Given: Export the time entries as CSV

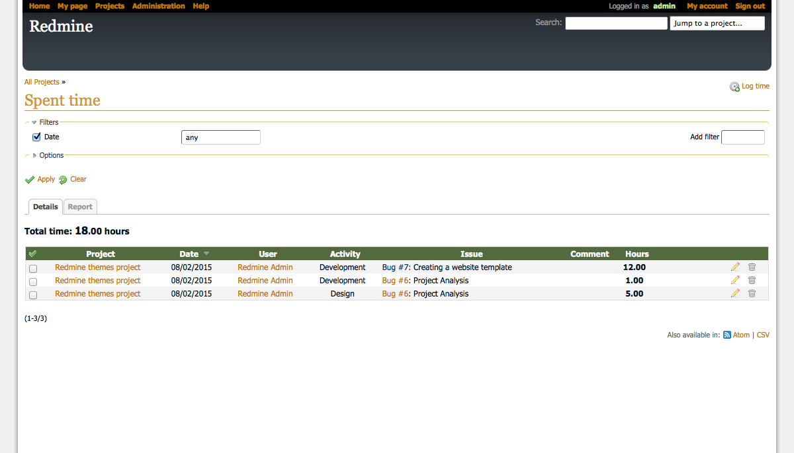Looking at the screenshot, I should (763, 335).
